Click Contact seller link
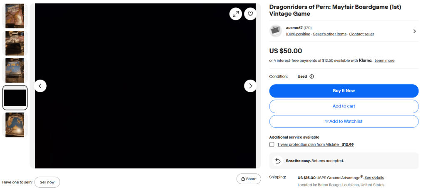426x188 pixels. pos(361,34)
